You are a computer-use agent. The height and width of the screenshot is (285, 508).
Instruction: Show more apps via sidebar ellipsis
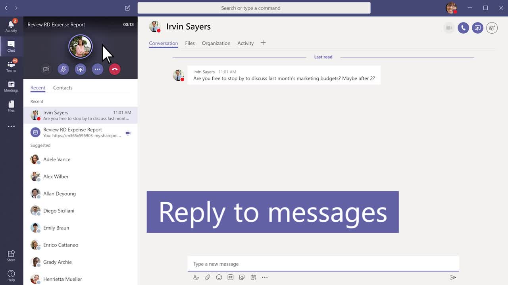(11, 127)
